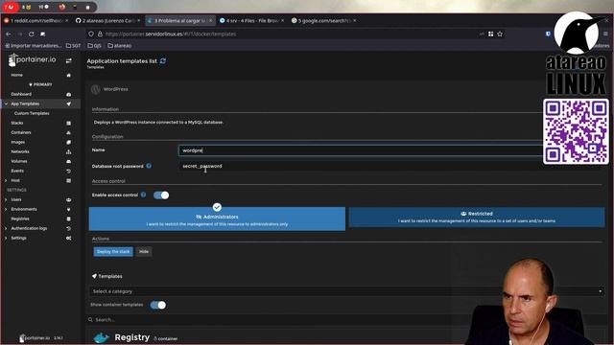614x345 pixels.
Task: Click the Events history icon
Action: coord(68,171)
